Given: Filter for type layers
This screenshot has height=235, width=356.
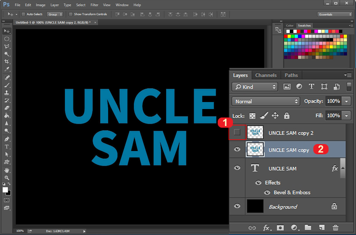Looking at the screenshot, I should pyautogui.click(x=312, y=87).
